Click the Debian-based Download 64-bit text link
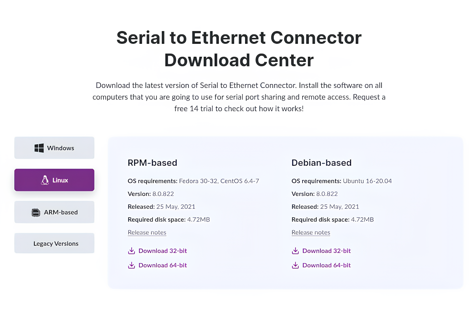 326,265
